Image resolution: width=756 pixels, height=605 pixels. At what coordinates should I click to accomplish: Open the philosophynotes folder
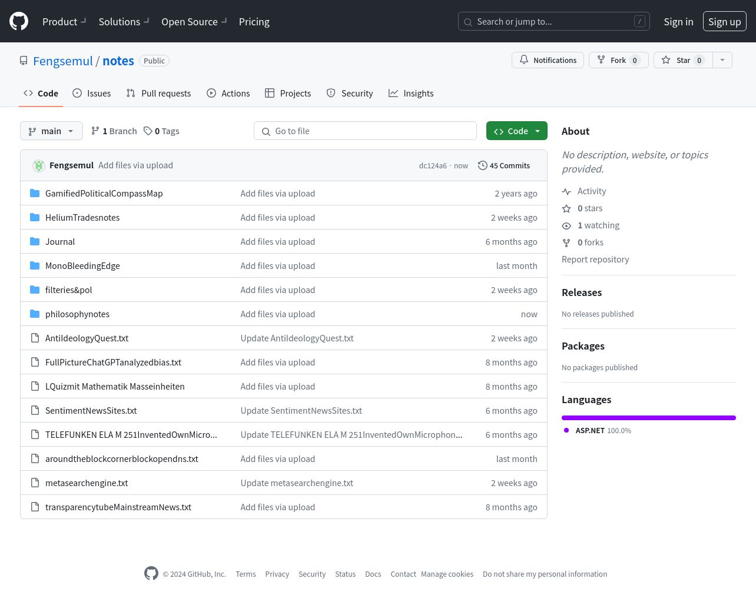(x=77, y=314)
